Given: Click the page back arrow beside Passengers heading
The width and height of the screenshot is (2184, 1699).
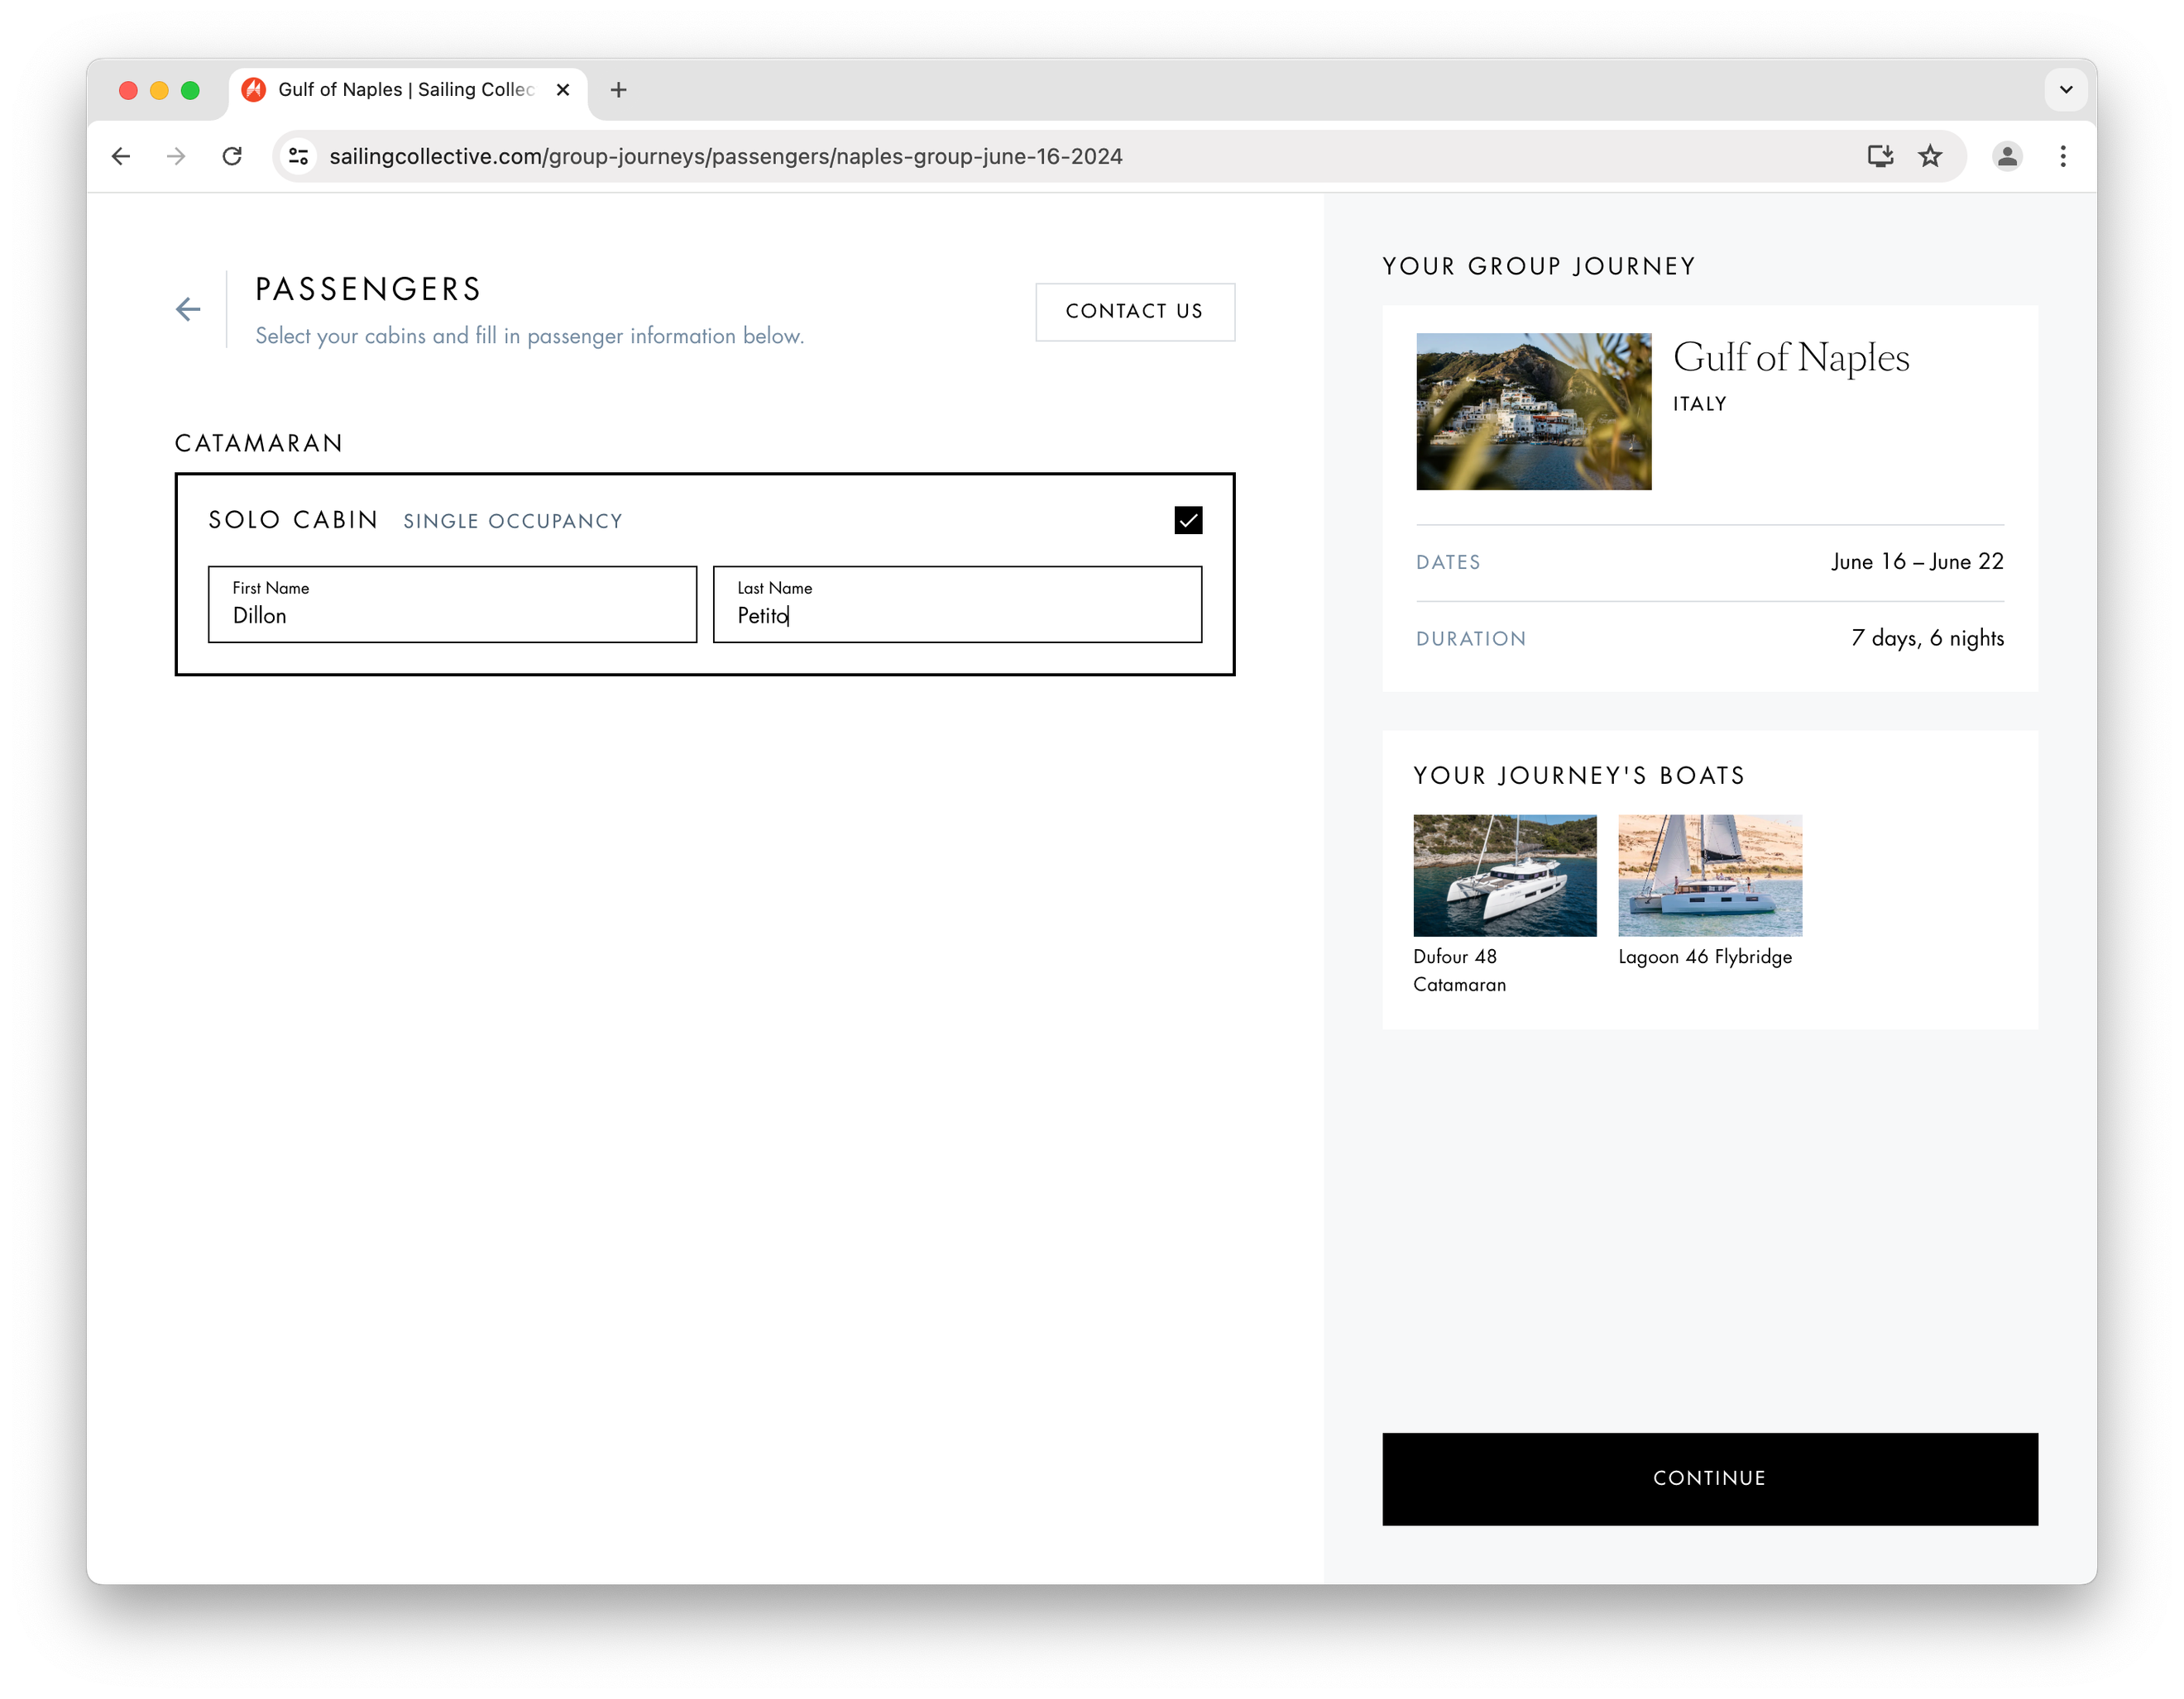Looking at the screenshot, I should (x=188, y=310).
